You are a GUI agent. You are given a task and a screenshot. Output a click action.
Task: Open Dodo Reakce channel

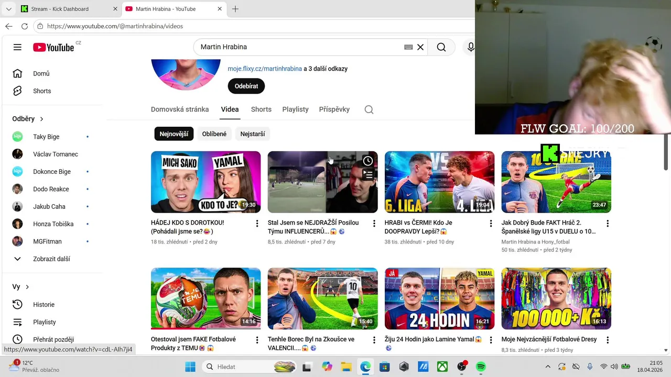coord(51,189)
